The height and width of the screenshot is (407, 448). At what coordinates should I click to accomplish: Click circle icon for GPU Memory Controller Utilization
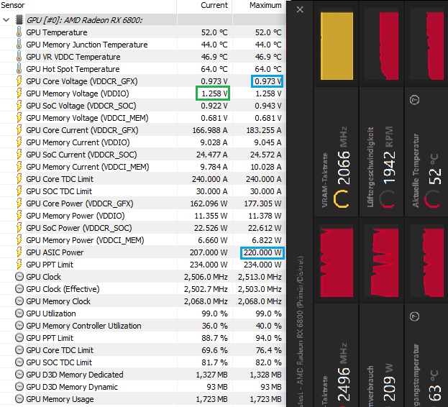coord(19,326)
